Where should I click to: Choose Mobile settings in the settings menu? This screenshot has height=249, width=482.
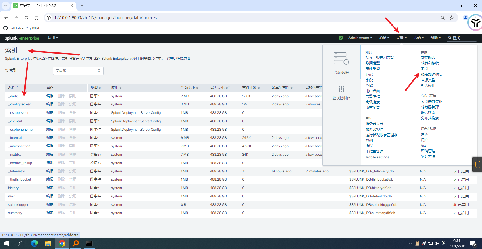pyautogui.click(x=377, y=157)
